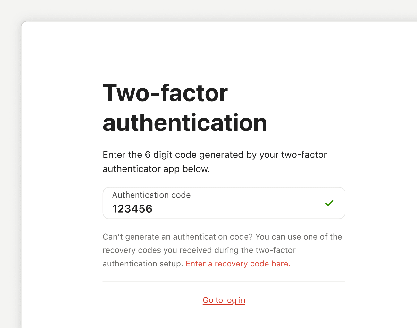This screenshot has width=417, height=328.
Task: Click the instruction text above the code field
Action: (215, 161)
